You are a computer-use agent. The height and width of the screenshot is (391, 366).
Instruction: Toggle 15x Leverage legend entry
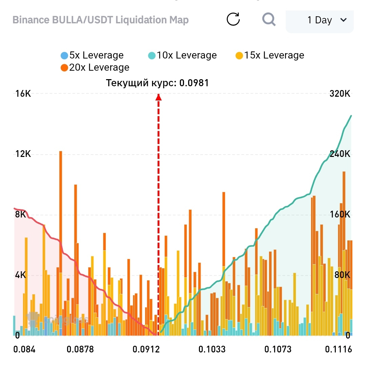click(270, 55)
